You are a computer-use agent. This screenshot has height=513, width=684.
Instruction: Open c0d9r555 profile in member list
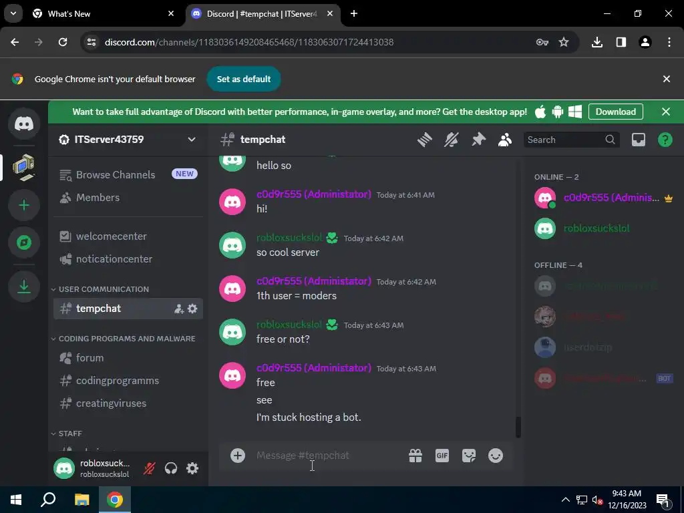point(603,198)
